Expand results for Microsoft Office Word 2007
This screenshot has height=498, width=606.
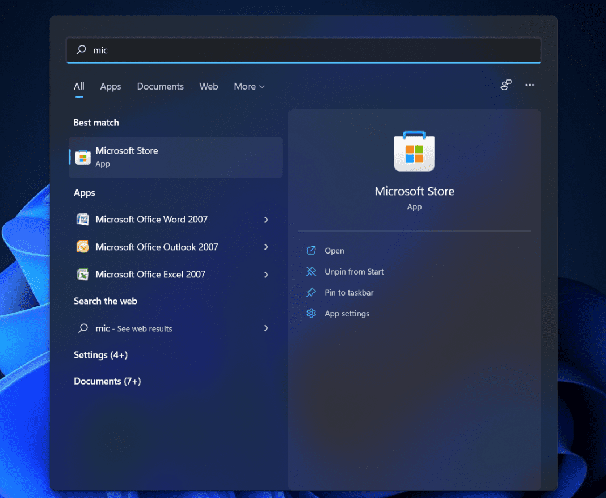click(266, 220)
